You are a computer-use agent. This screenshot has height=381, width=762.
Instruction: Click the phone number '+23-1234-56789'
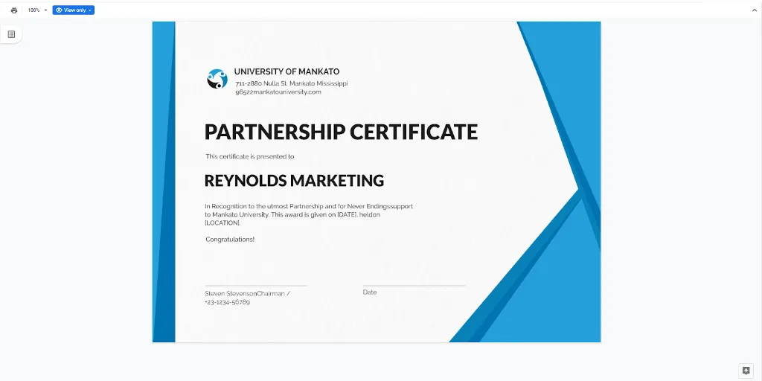pyautogui.click(x=228, y=302)
